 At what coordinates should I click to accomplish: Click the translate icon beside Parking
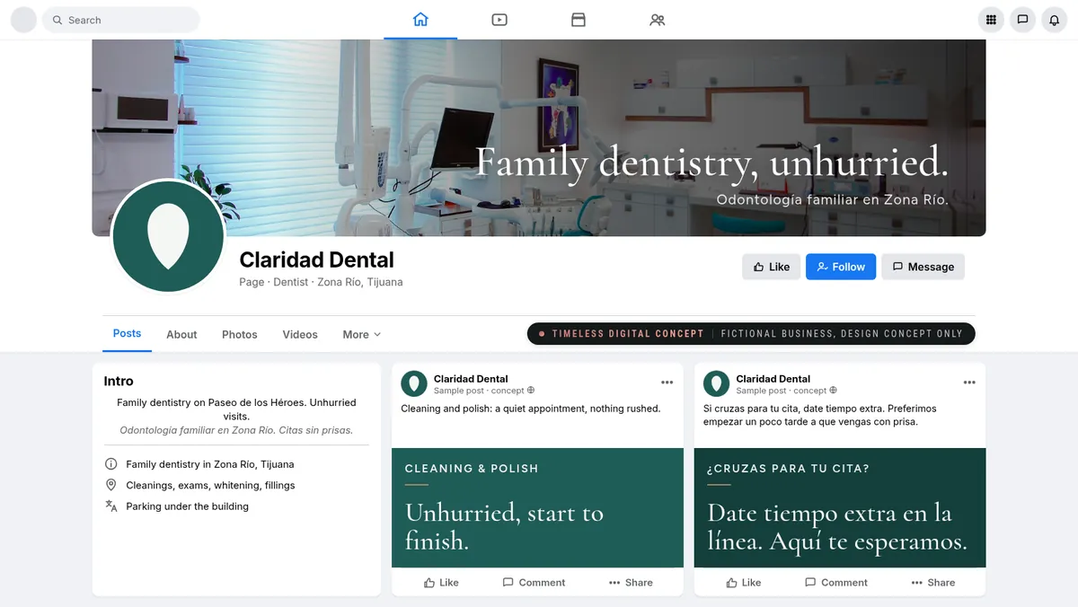tap(111, 506)
